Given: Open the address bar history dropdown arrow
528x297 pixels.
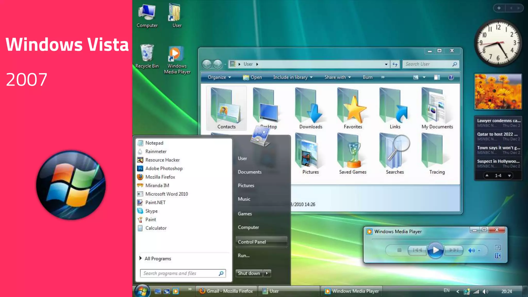Looking at the screenshot, I should [386, 64].
